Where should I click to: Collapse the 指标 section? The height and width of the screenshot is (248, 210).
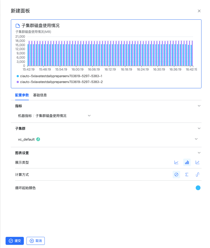(199, 106)
